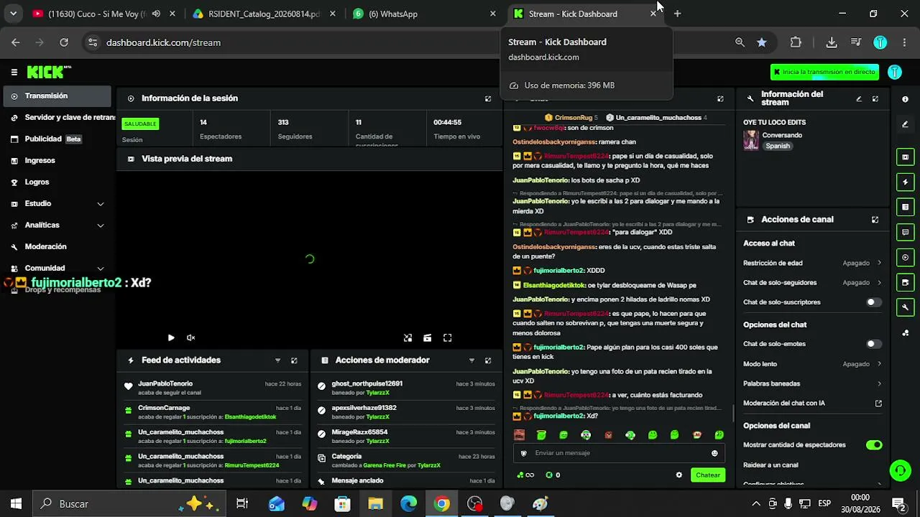Pop out the Acciones de moderador panel
920x517 pixels.
click(488, 360)
